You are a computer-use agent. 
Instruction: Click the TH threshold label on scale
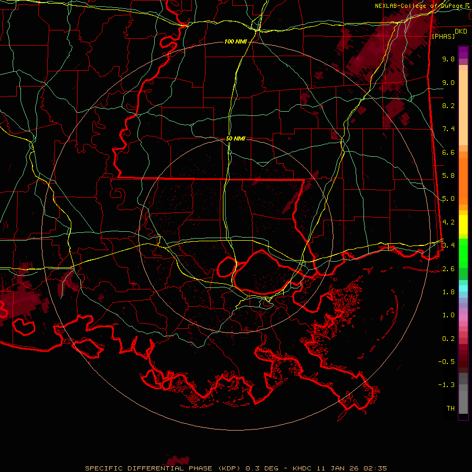click(450, 409)
